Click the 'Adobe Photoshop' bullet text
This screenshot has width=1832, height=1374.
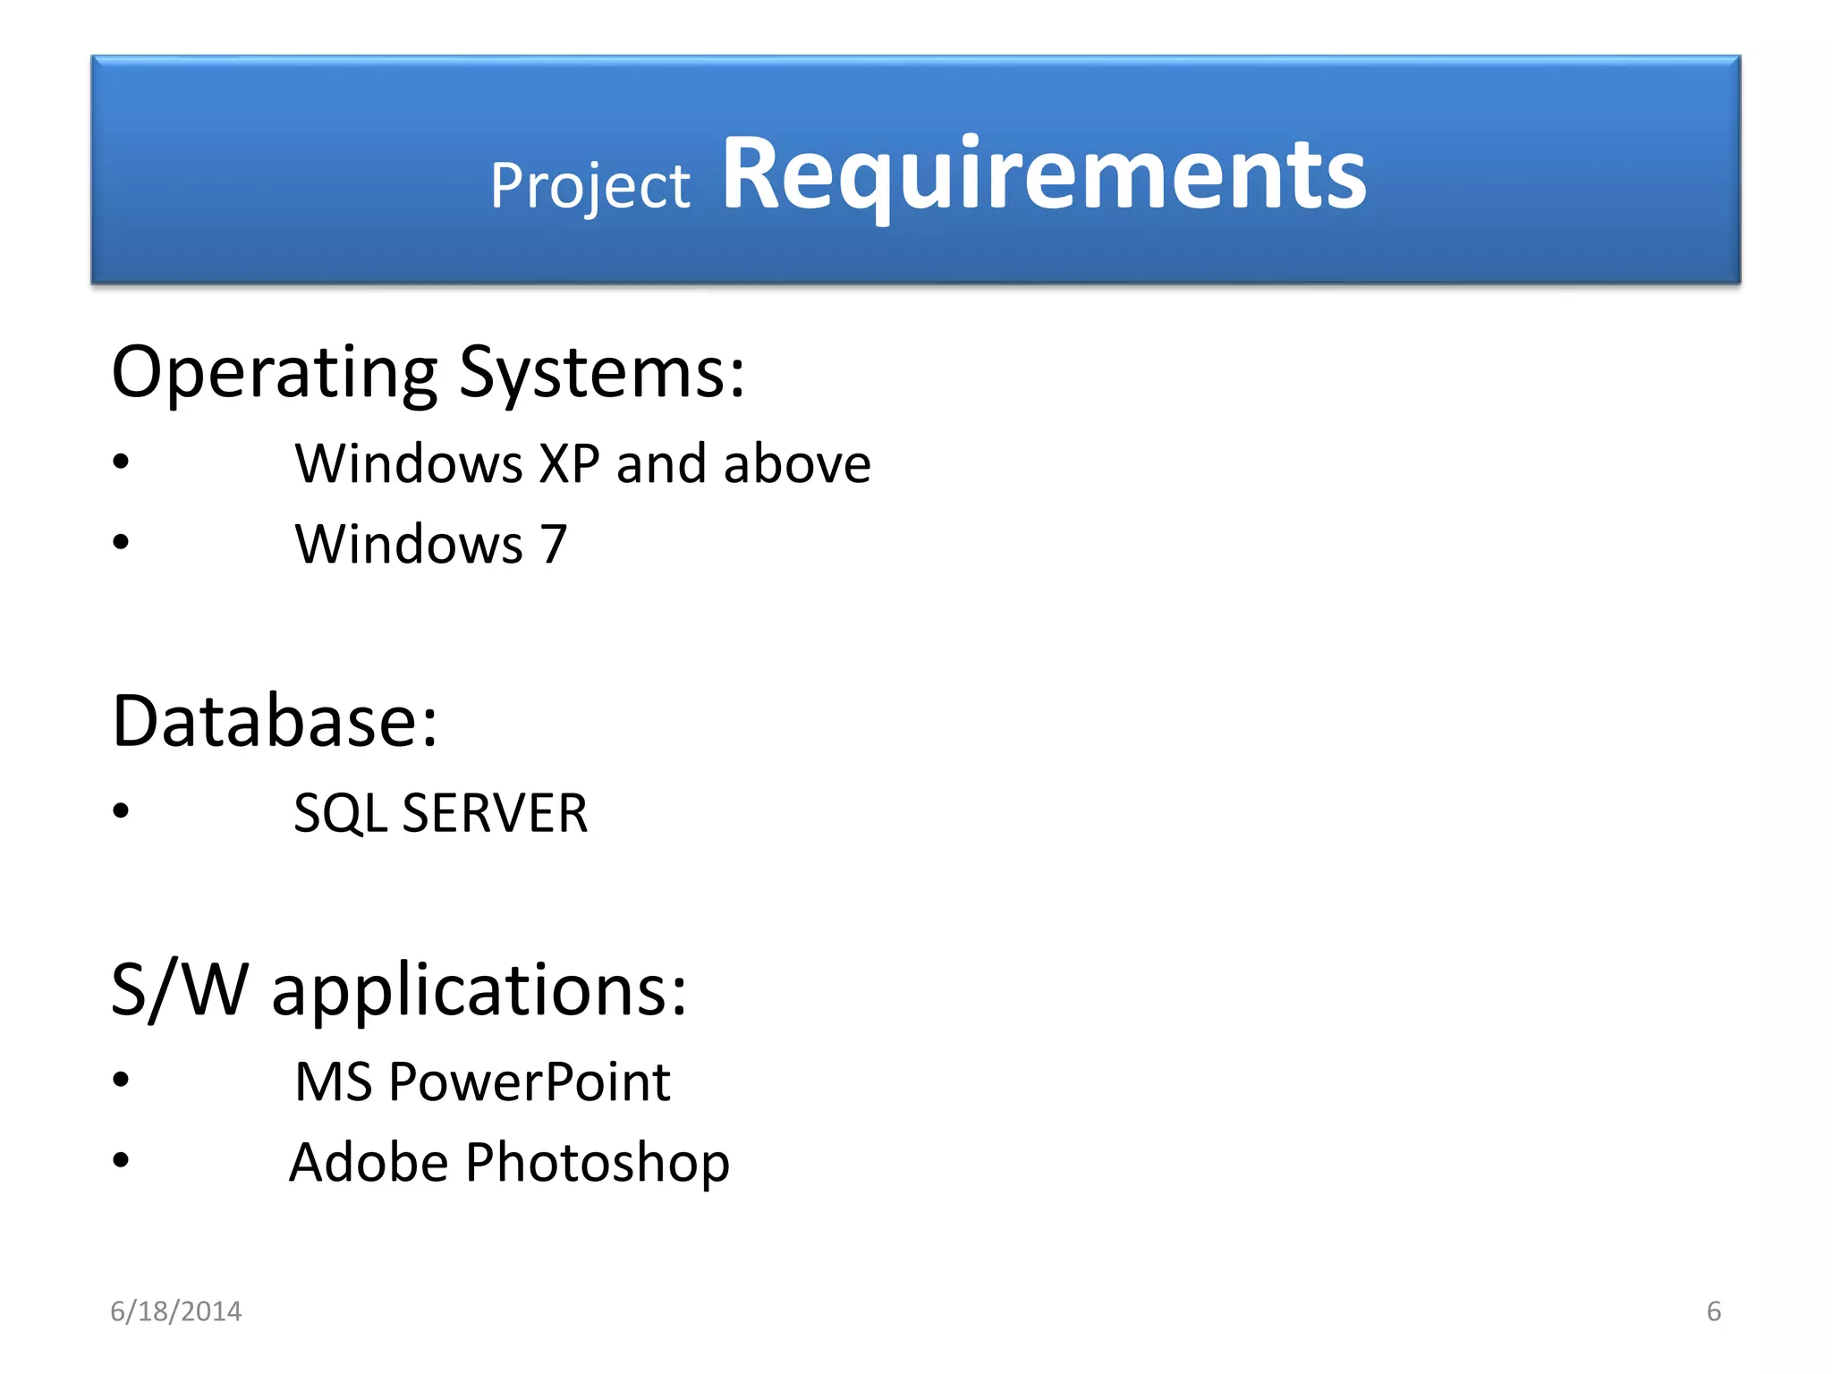click(x=509, y=1162)
